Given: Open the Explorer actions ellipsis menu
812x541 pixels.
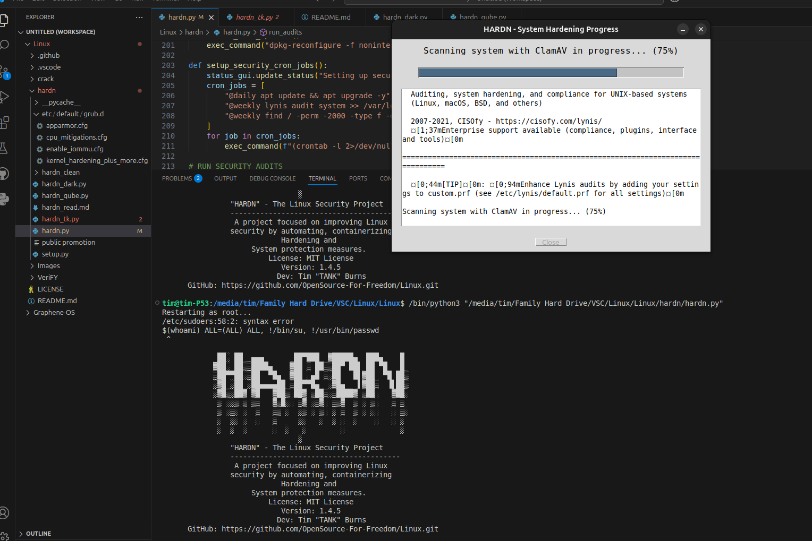Looking at the screenshot, I should click(x=139, y=17).
